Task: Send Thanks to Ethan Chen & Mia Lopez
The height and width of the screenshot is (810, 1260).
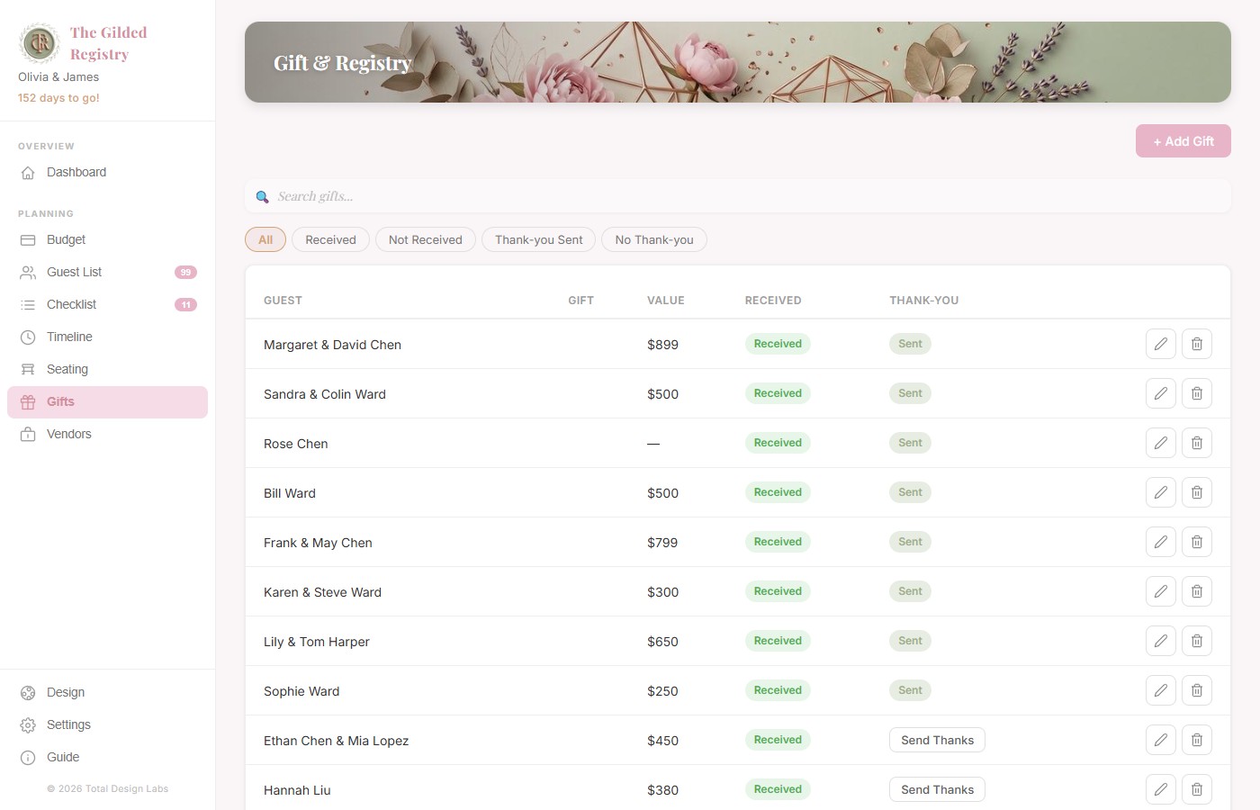Action: point(937,740)
